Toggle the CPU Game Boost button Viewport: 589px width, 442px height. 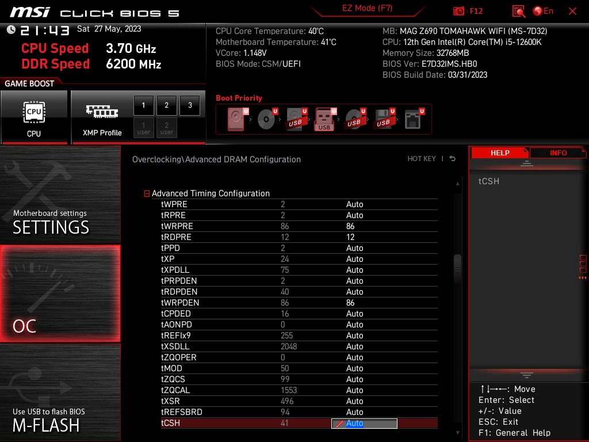pyautogui.click(x=34, y=117)
